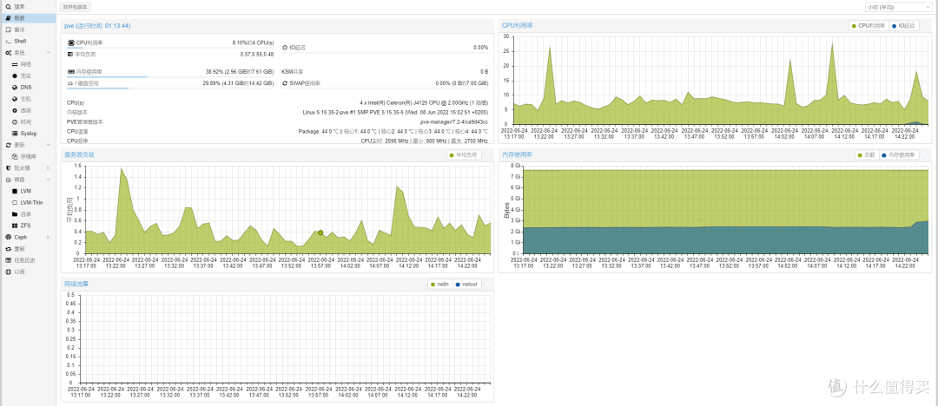Select the LVM square icon

pyautogui.click(x=15, y=191)
